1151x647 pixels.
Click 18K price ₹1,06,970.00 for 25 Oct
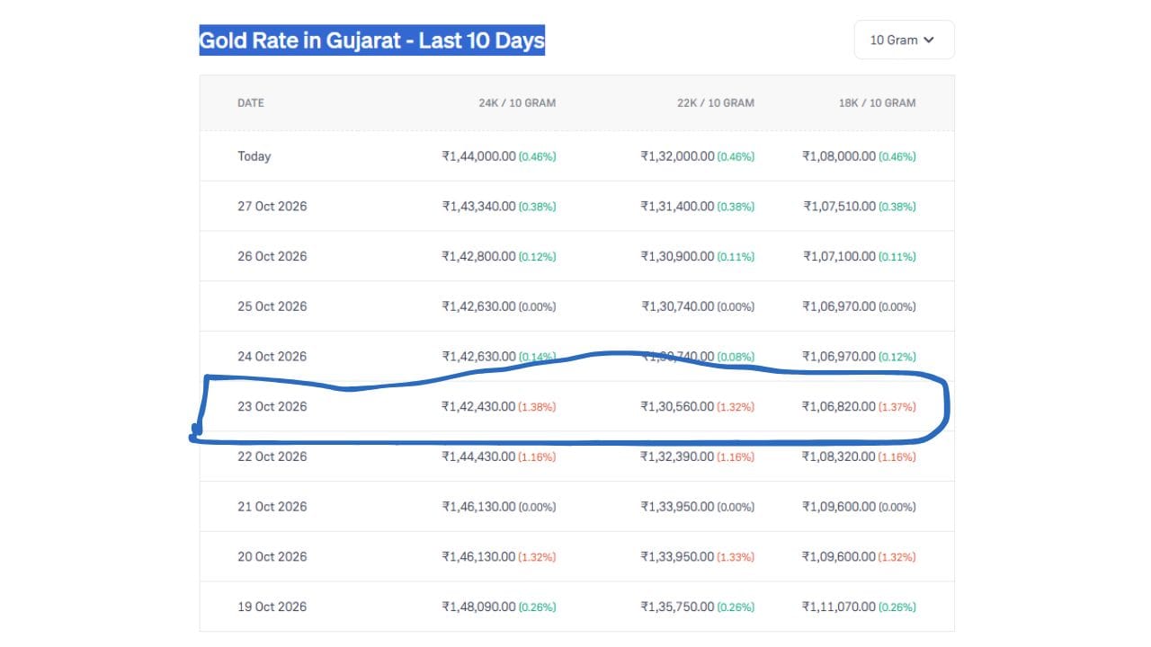tap(839, 306)
